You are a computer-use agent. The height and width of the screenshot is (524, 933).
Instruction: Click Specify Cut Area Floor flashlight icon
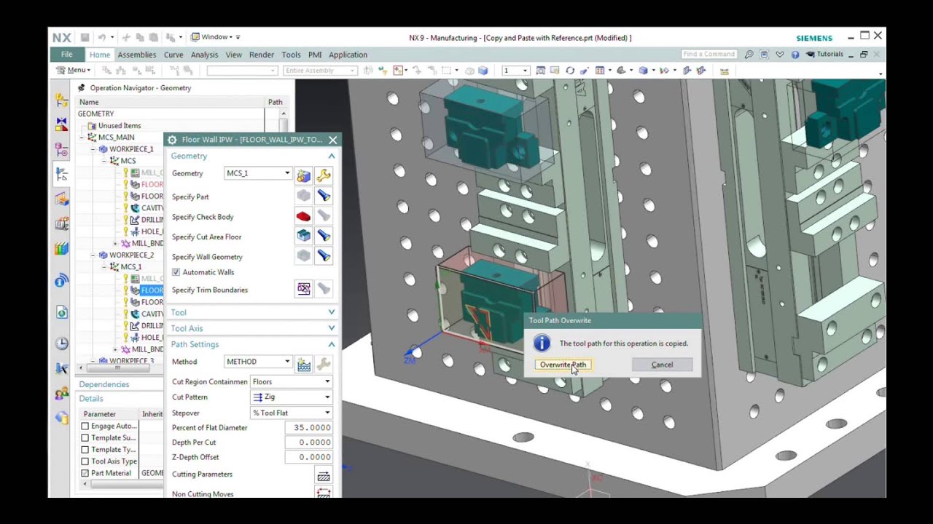[x=324, y=236]
